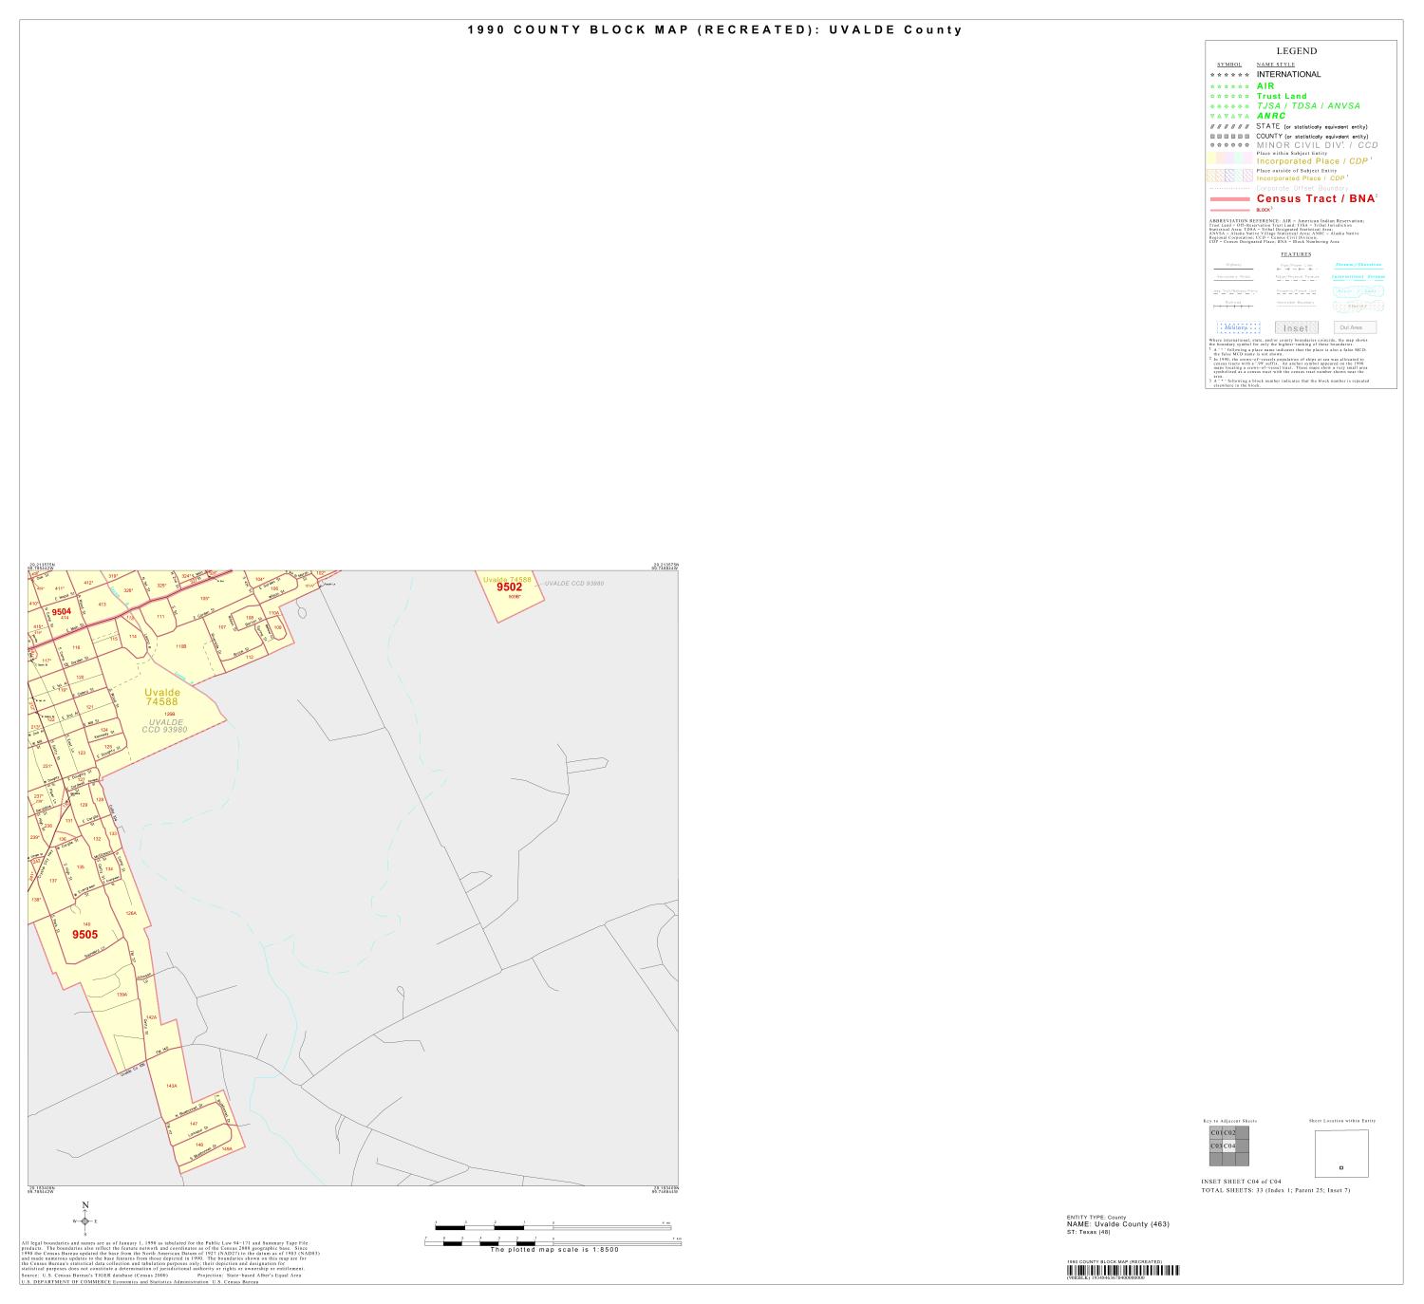Click the COUNTY boundary symbol

point(1229,136)
